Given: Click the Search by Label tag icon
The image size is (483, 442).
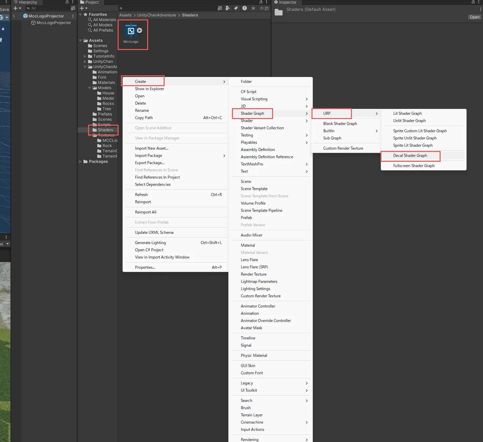Looking at the screenshot, I should 236,8.
